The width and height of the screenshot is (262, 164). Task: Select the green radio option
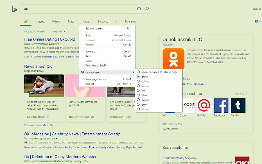pos(142,77)
